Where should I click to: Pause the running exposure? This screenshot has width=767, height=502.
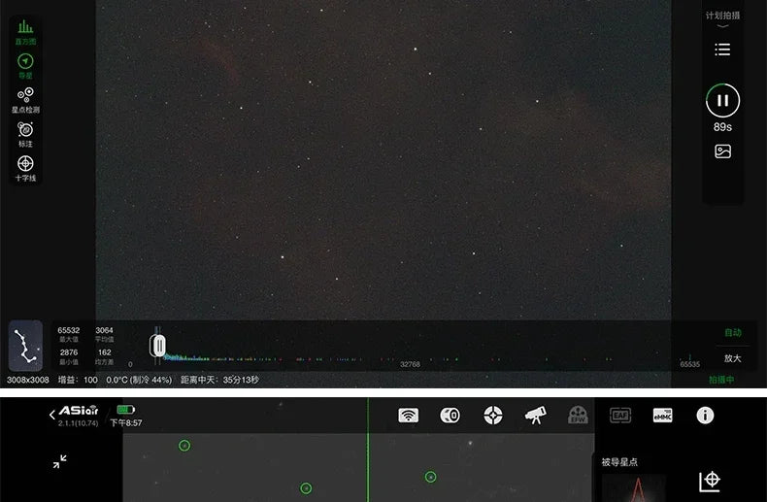click(x=722, y=100)
